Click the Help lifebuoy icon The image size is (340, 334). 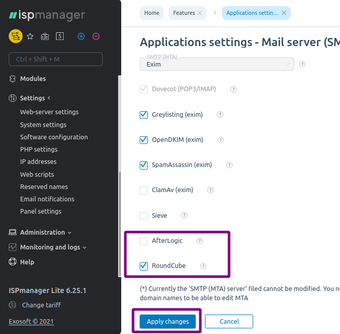pos(12,262)
